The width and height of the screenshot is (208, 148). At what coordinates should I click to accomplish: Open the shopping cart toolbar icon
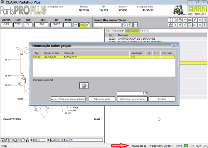click(x=185, y=20)
